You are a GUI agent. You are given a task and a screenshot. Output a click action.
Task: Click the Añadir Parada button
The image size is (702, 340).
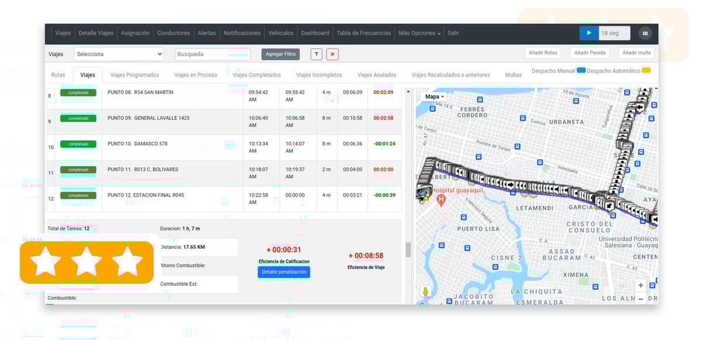coord(590,53)
